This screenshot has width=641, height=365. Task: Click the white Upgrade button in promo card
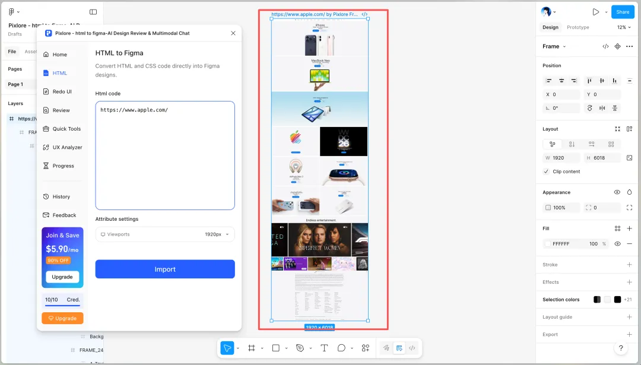pyautogui.click(x=62, y=277)
